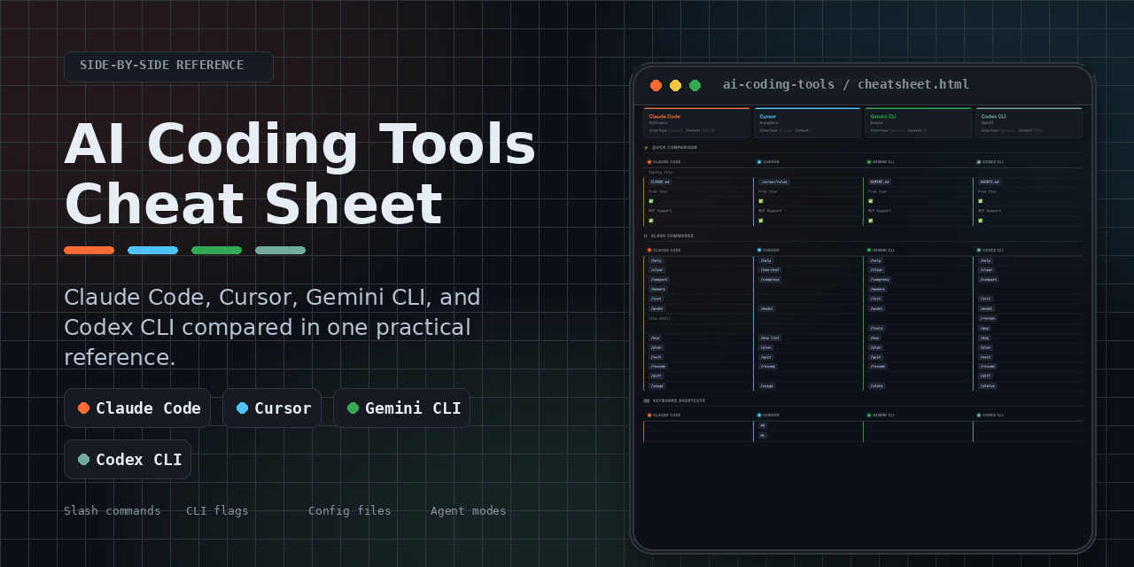
Task: Click the green traffic-light dot in cheatsheet window
Action: tap(695, 85)
